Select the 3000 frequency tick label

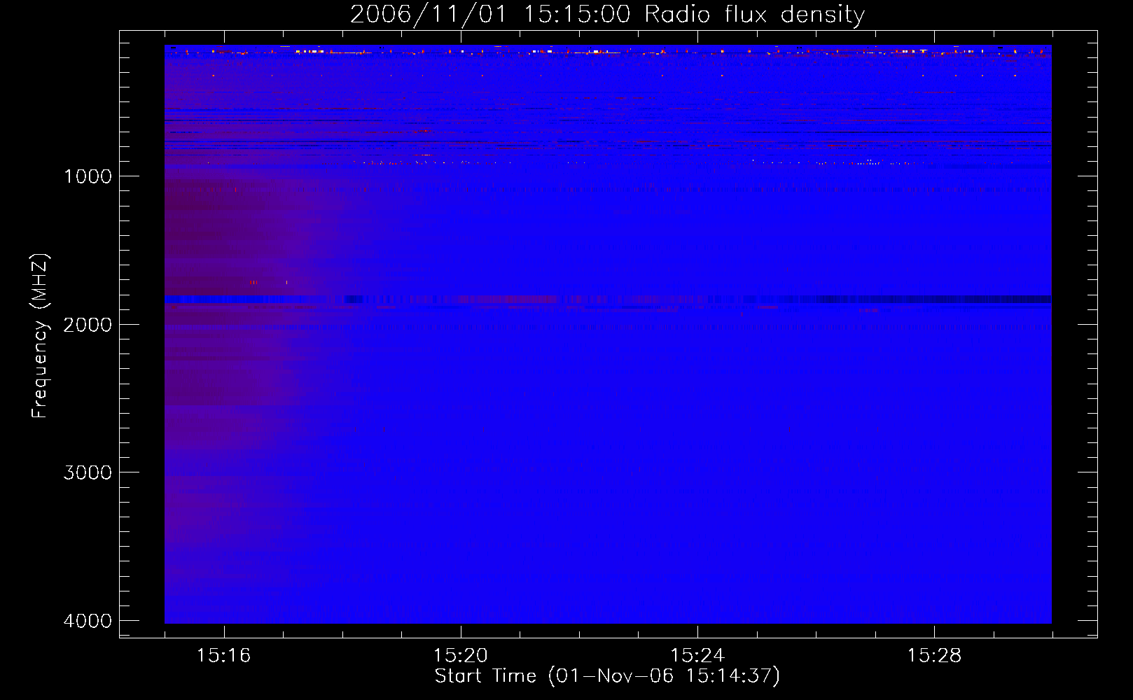point(88,472)
